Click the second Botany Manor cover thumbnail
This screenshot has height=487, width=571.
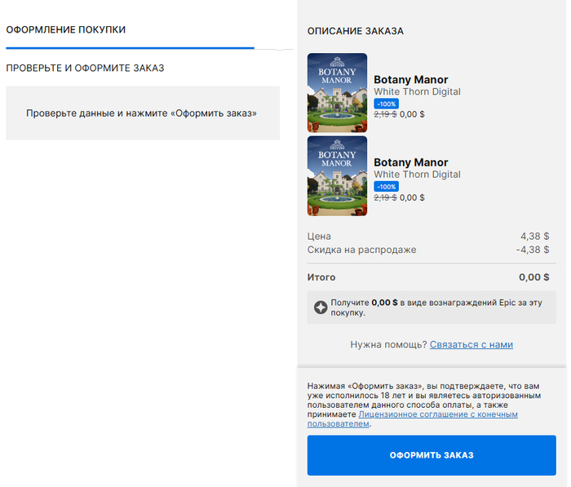pyautogui.click(x=337, y=175)
